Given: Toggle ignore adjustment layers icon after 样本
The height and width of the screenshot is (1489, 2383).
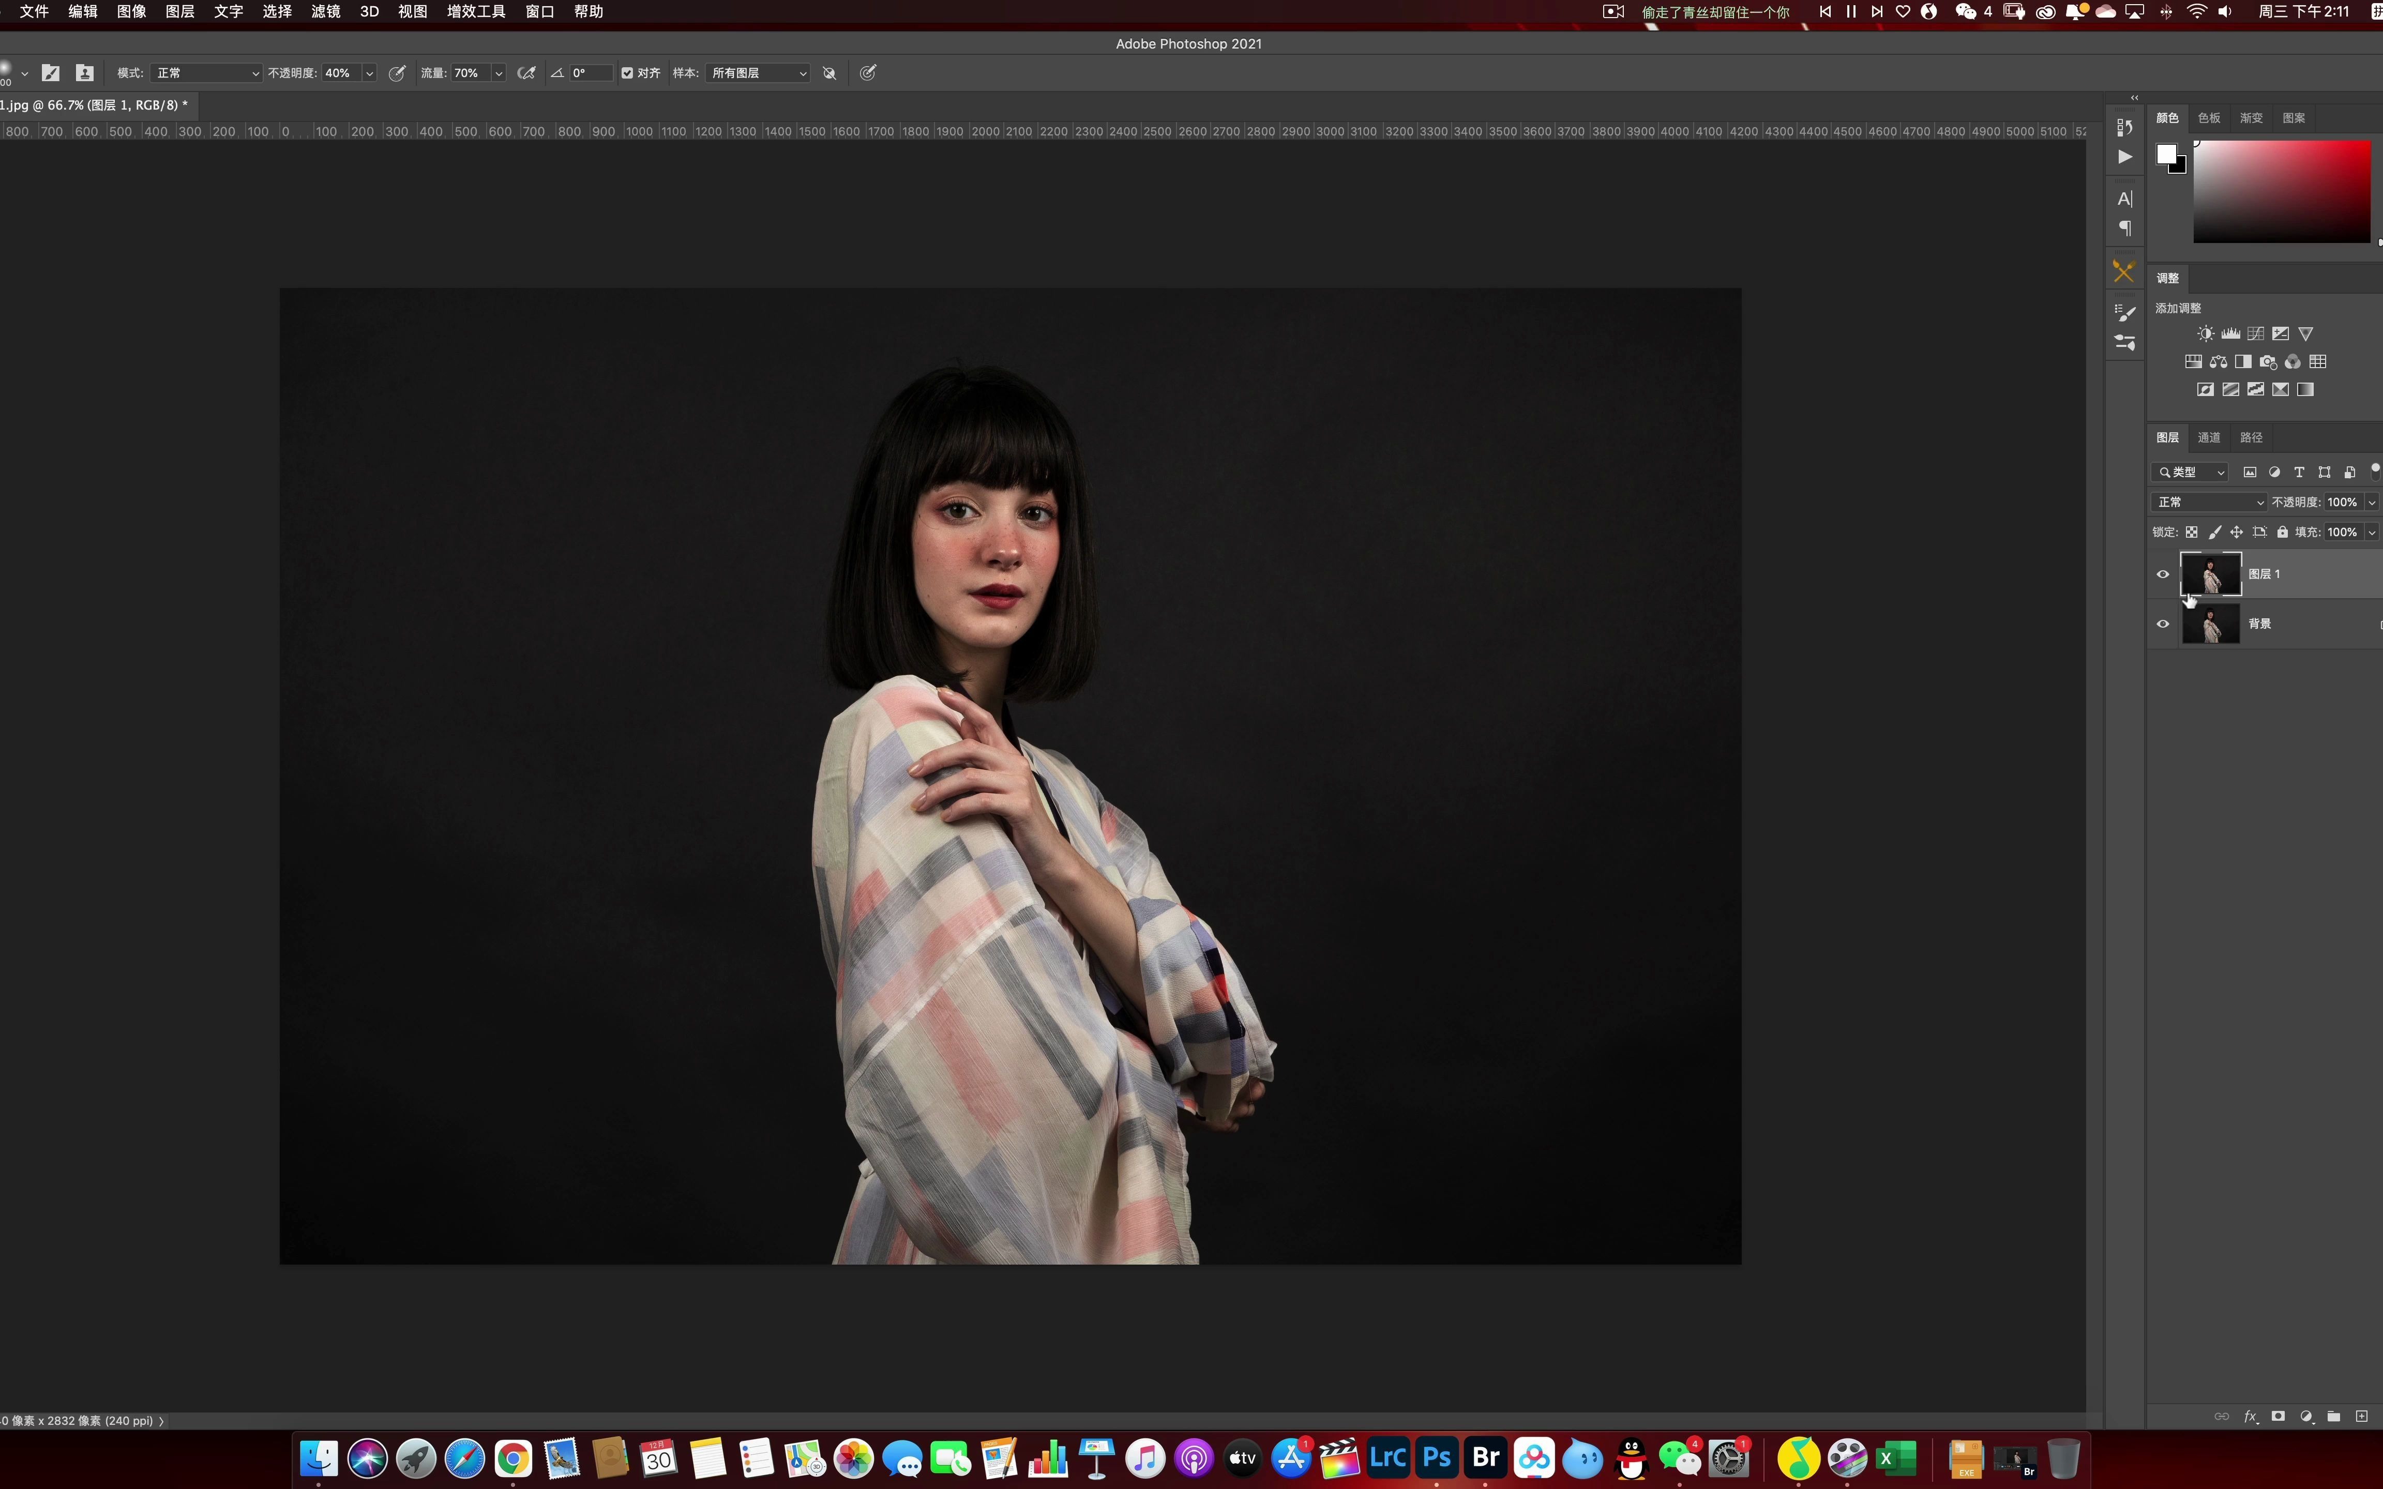Looking at the screenshot, I should coord(829,73).
